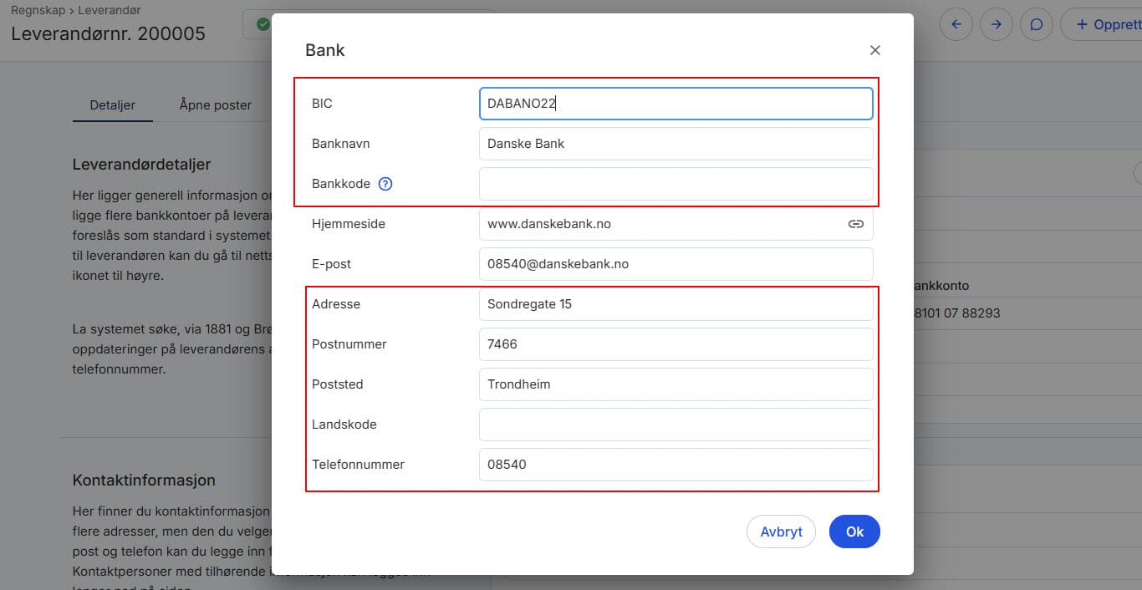1142x590 pixels.
Task: Open the comments bubble icon
Action: click(1037, 24)
